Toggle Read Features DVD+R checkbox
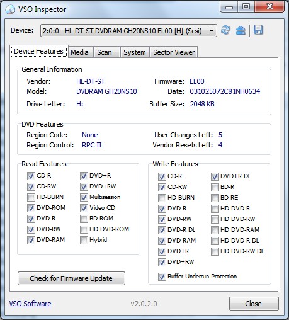The height and width of the screenshot is (320, 289). point(84,176)
